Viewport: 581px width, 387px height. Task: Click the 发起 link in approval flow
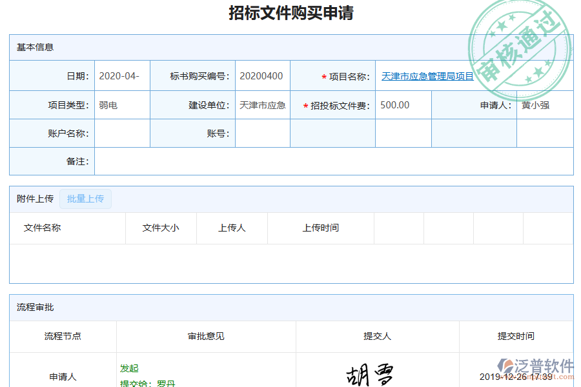128,368
